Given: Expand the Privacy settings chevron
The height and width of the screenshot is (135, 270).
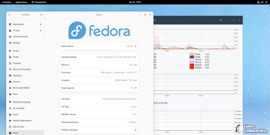Looking at the screenshot, I should pos(41,30).
